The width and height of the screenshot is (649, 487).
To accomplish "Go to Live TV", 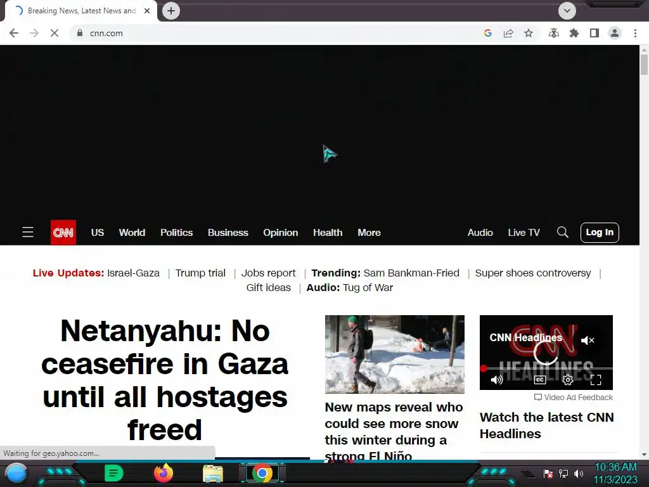I will (524, 233).
